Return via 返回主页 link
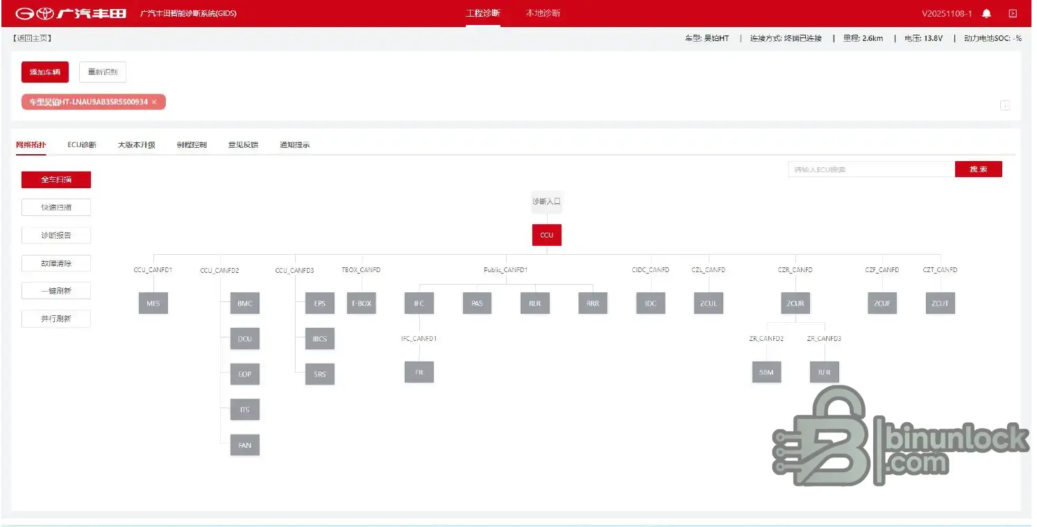This screenshot has width=1037, height=527. pos(32,38)
